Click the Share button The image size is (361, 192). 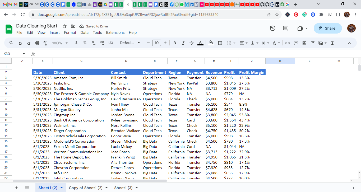328,28
